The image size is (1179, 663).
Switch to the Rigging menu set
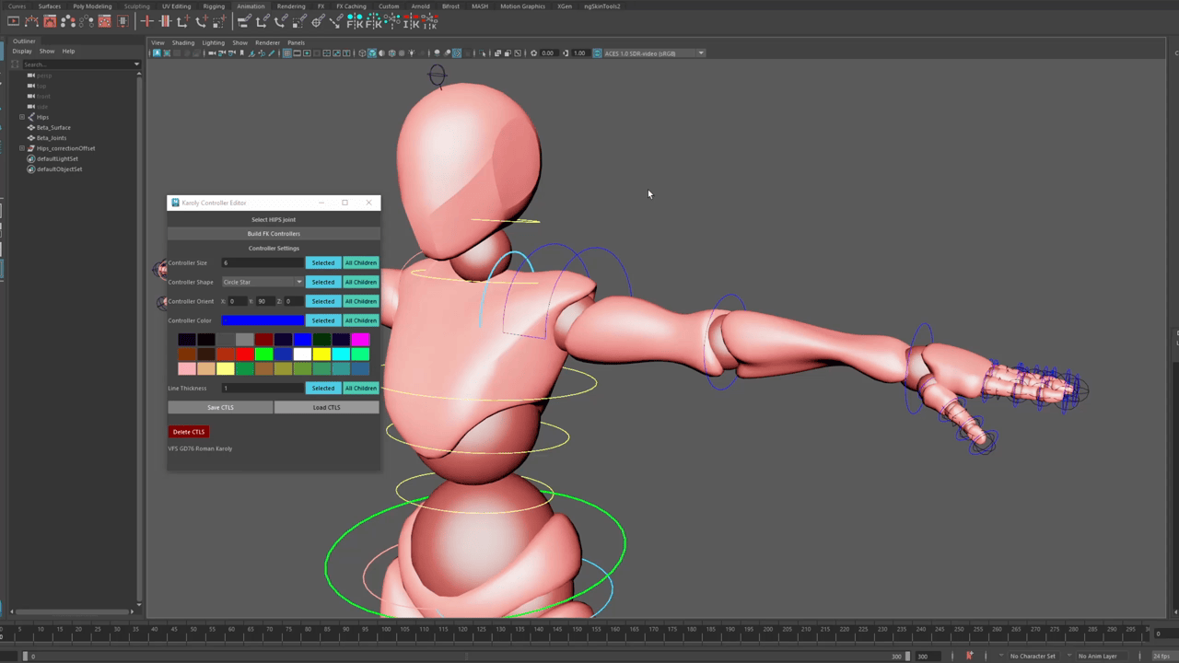214,6
